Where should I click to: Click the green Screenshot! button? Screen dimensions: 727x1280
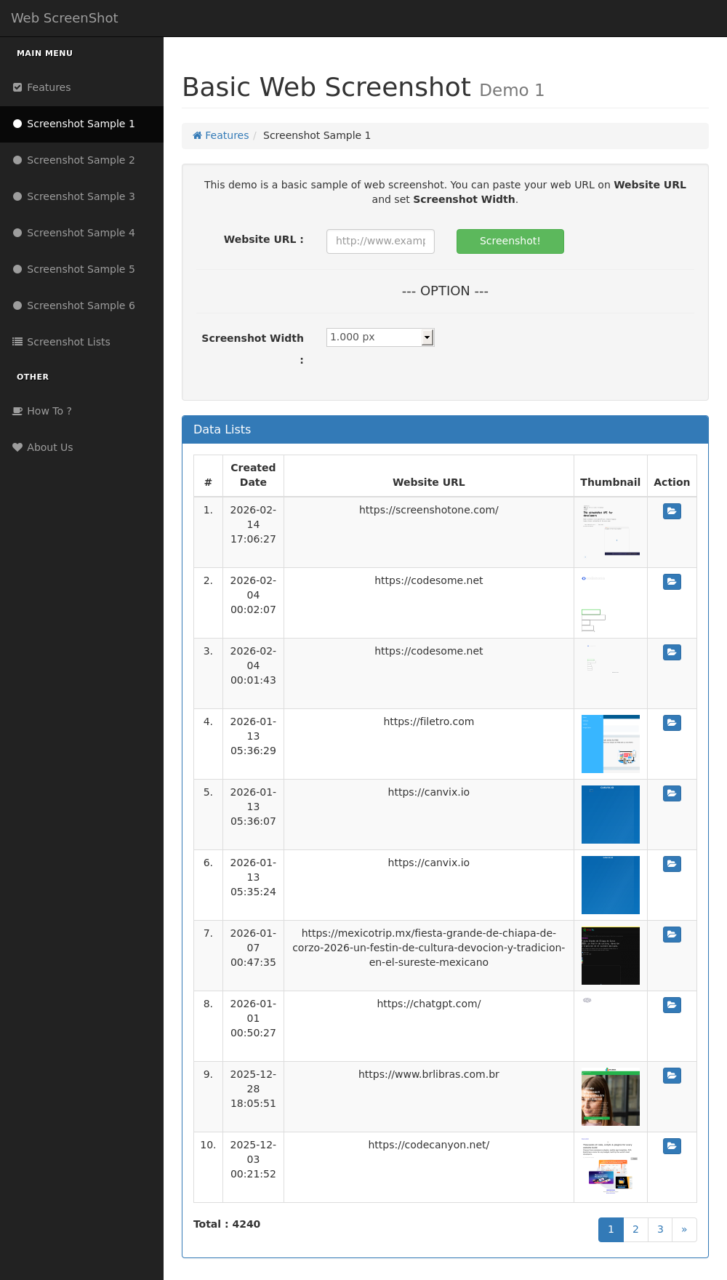pos(510,241)
